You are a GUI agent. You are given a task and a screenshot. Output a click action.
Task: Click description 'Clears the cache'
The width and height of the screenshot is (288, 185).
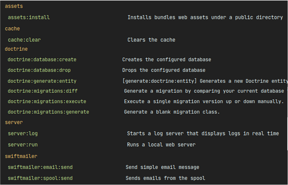click(151, 40)
